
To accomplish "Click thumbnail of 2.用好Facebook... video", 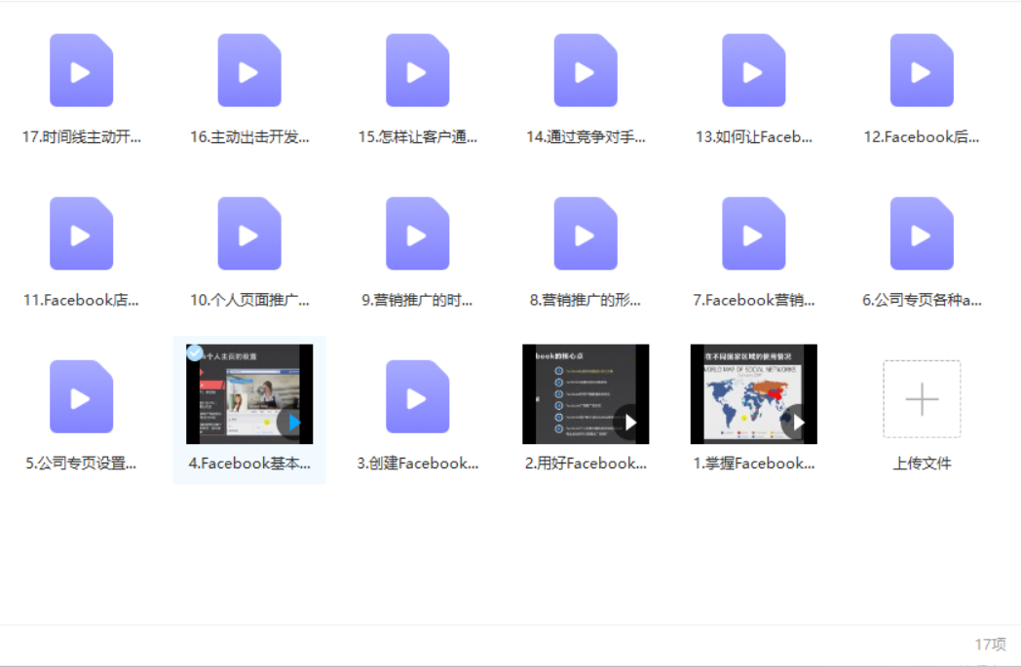I will click(586, 394).
